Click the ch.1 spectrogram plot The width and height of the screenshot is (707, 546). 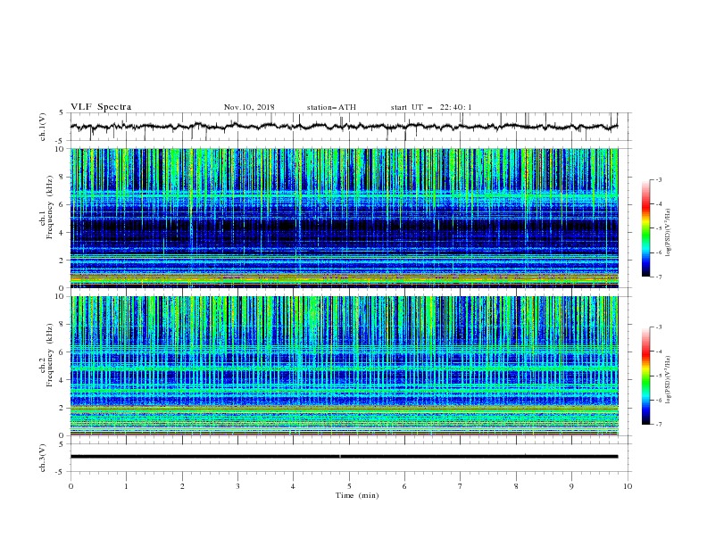pos(345,218)
